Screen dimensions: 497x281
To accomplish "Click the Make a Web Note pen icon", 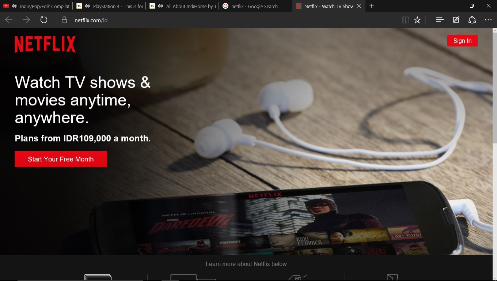I will [x=456, y=20].
